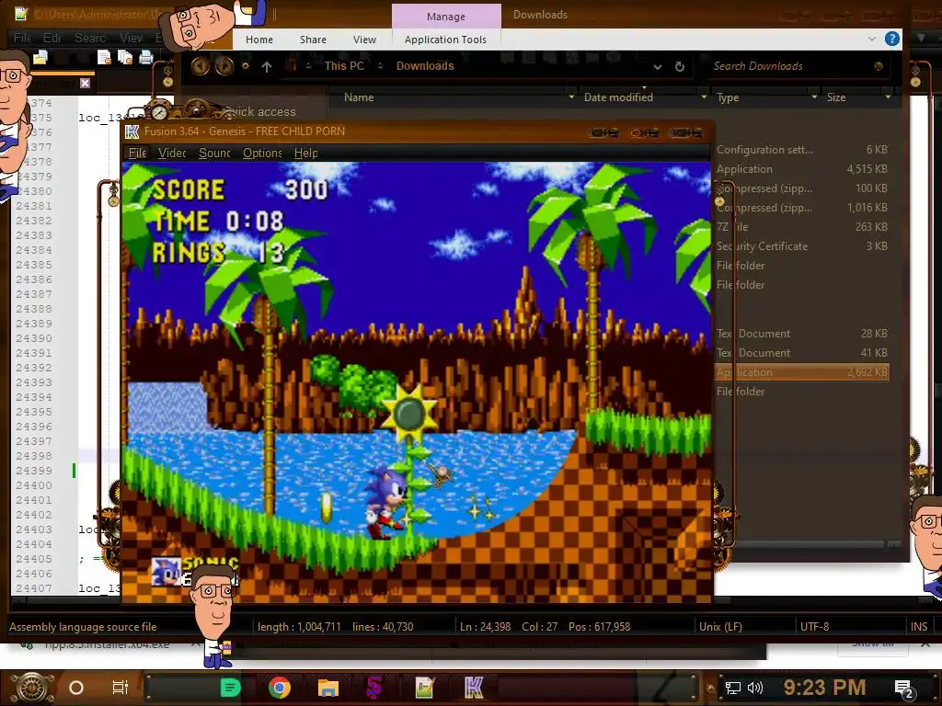Select the highlighted 2,692 KB Application row
942x706 pixels.
point(802,371)
